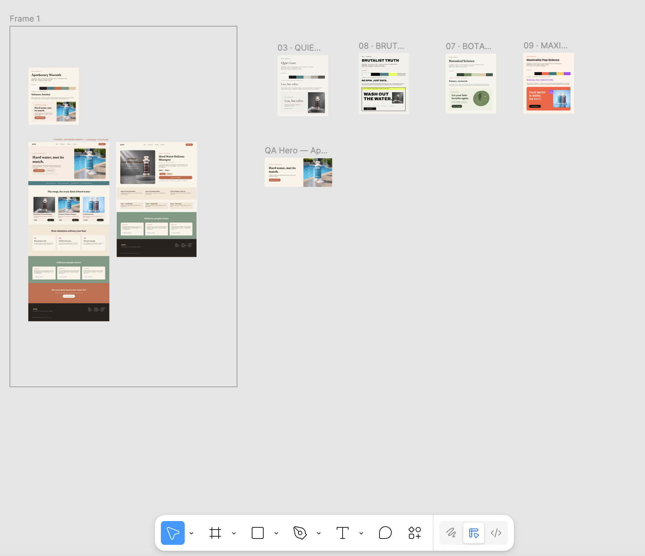Click the Quiet Luxe color palette strip
Viewport: 645px width, 556px height.
coord(303,77)
